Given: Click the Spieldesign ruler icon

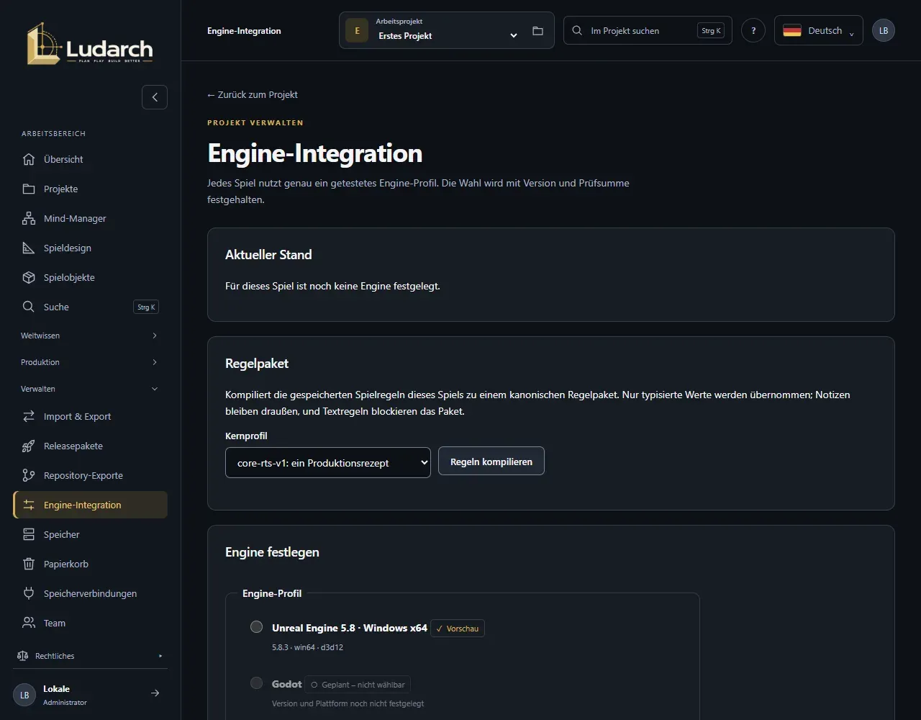Looking at the screenshot, I should point(29,248).
